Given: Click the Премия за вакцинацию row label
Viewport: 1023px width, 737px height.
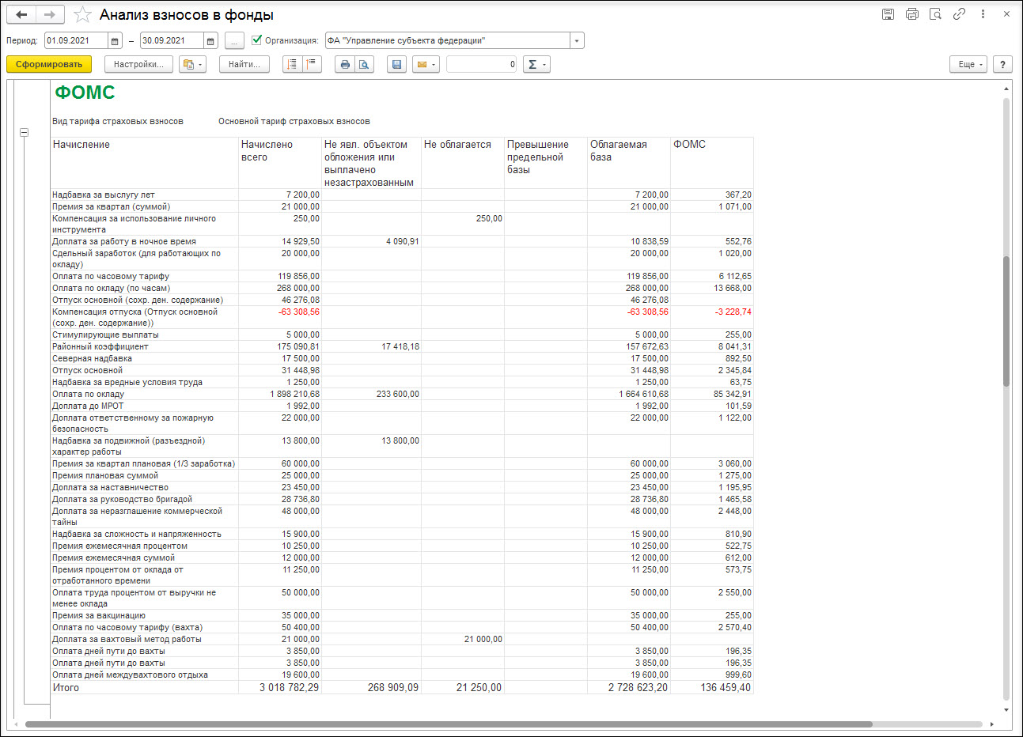Looking at the screenshot, I should click(99, 615).
